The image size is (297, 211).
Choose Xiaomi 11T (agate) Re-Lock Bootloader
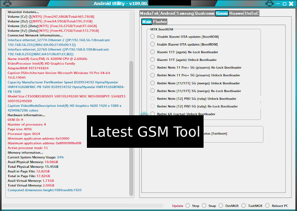point(152,52)
